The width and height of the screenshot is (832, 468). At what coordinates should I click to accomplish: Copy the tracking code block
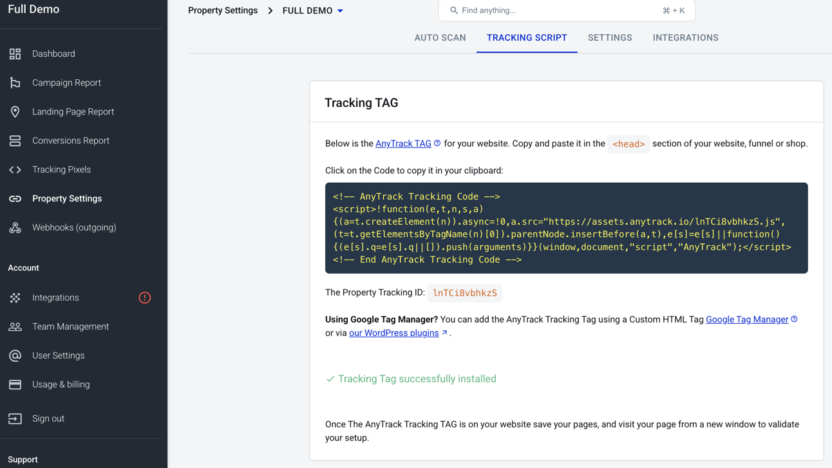567,228
